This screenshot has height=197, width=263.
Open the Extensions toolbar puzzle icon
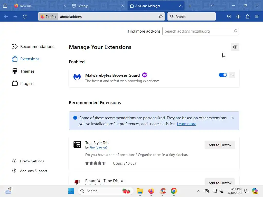point(248,17)
